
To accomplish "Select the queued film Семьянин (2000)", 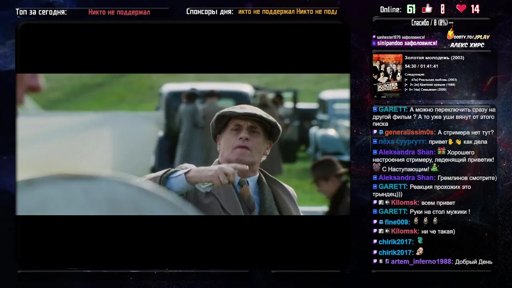I will click(x=425, y=90).
